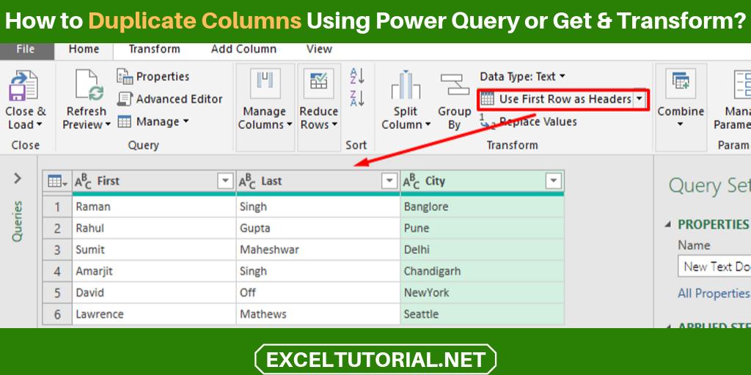This screenshot has width=751, height=375.
Task: Click the cell containing Pune
Action: 483,229
